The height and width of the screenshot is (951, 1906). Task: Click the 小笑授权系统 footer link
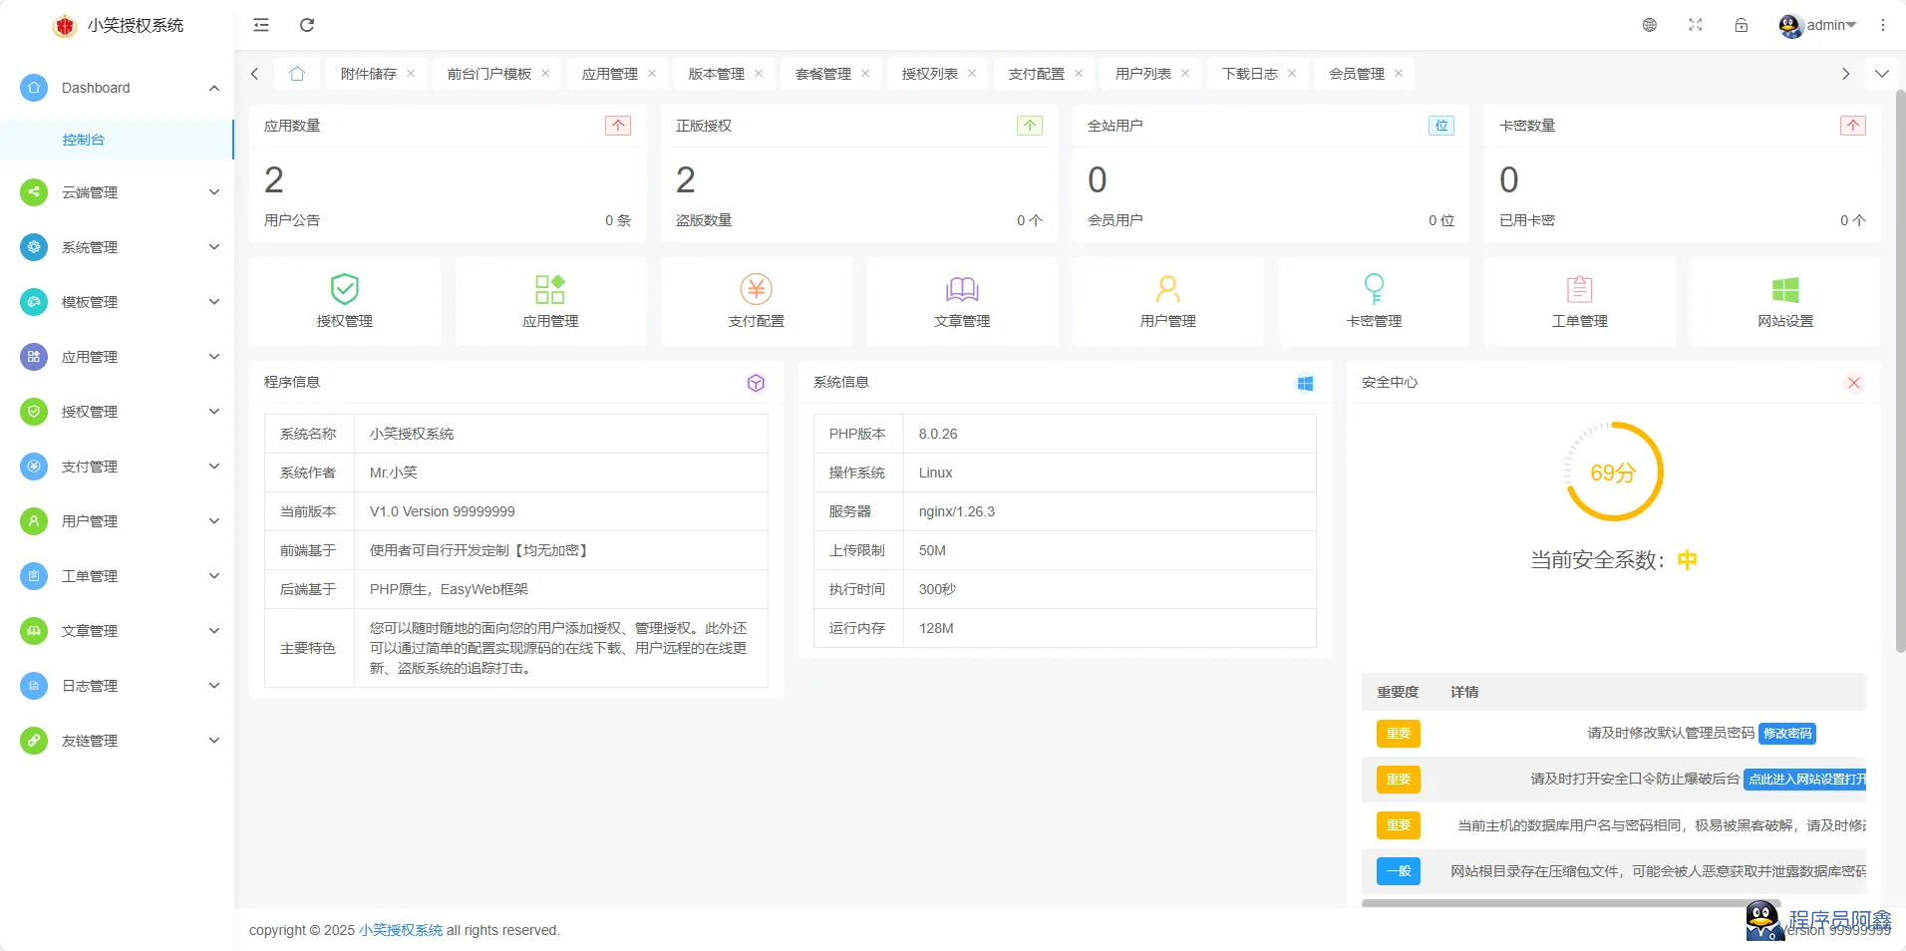(x=401, y=930)
